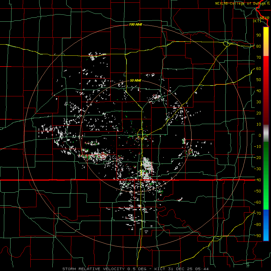
Task: Click the "-60" velocity scale label
Action: coord(257,202)
